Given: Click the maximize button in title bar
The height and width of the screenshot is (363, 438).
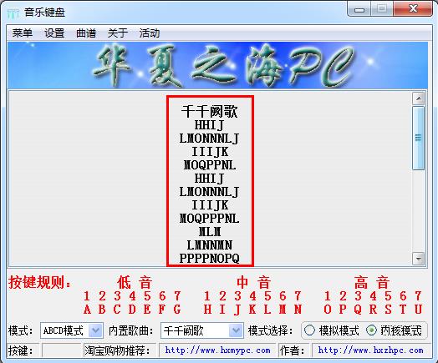Looking at the screenshot, I should tap(382, 9).
